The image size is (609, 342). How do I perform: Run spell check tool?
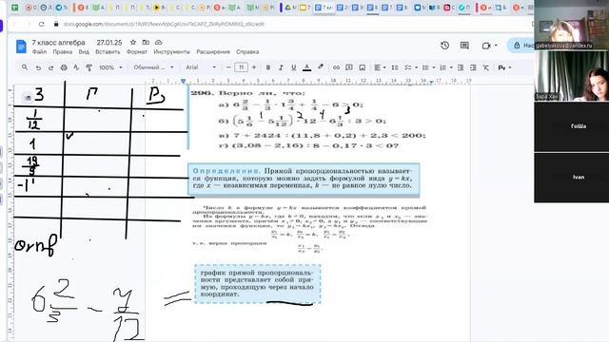[x=76, y=67]
